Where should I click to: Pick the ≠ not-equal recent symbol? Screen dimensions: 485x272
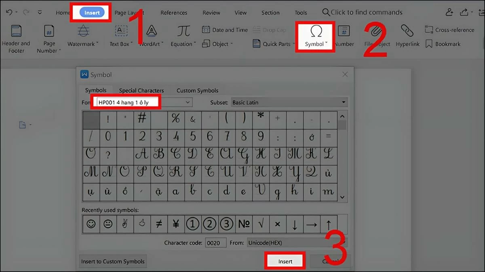click(x=159, y=224)
